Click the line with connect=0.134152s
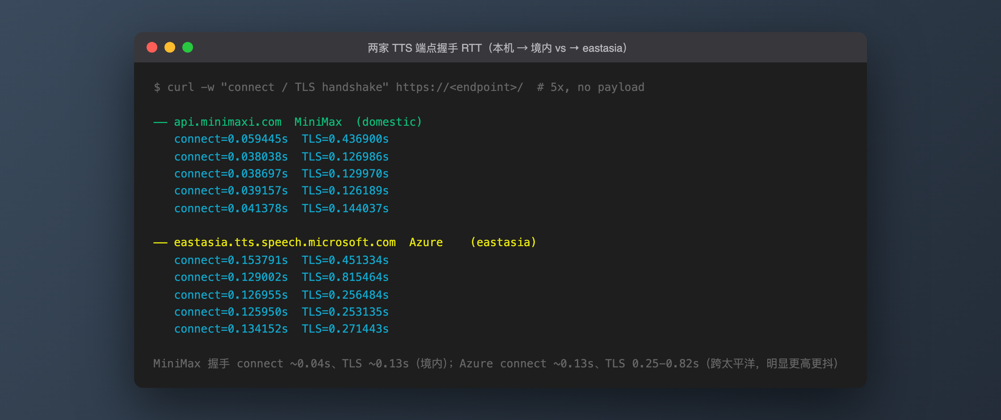Viewport: 1001px width, 420px height. [x=281, y=329]
